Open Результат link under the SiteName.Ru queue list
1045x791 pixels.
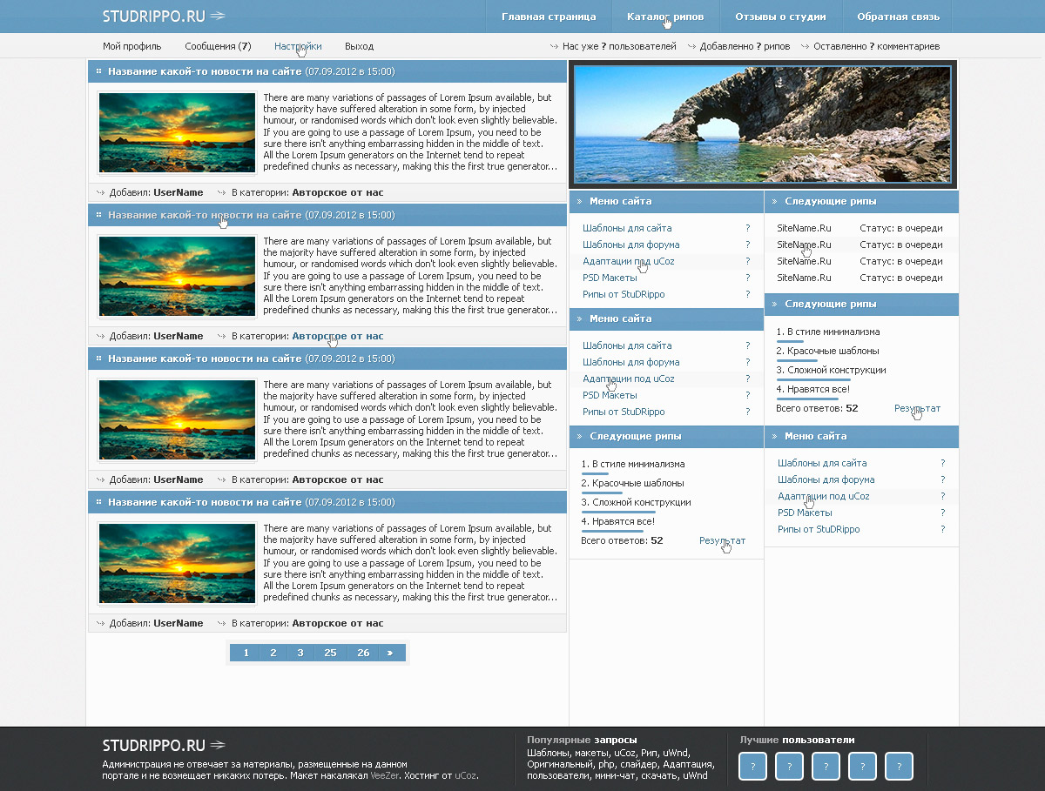pos(917,408)
